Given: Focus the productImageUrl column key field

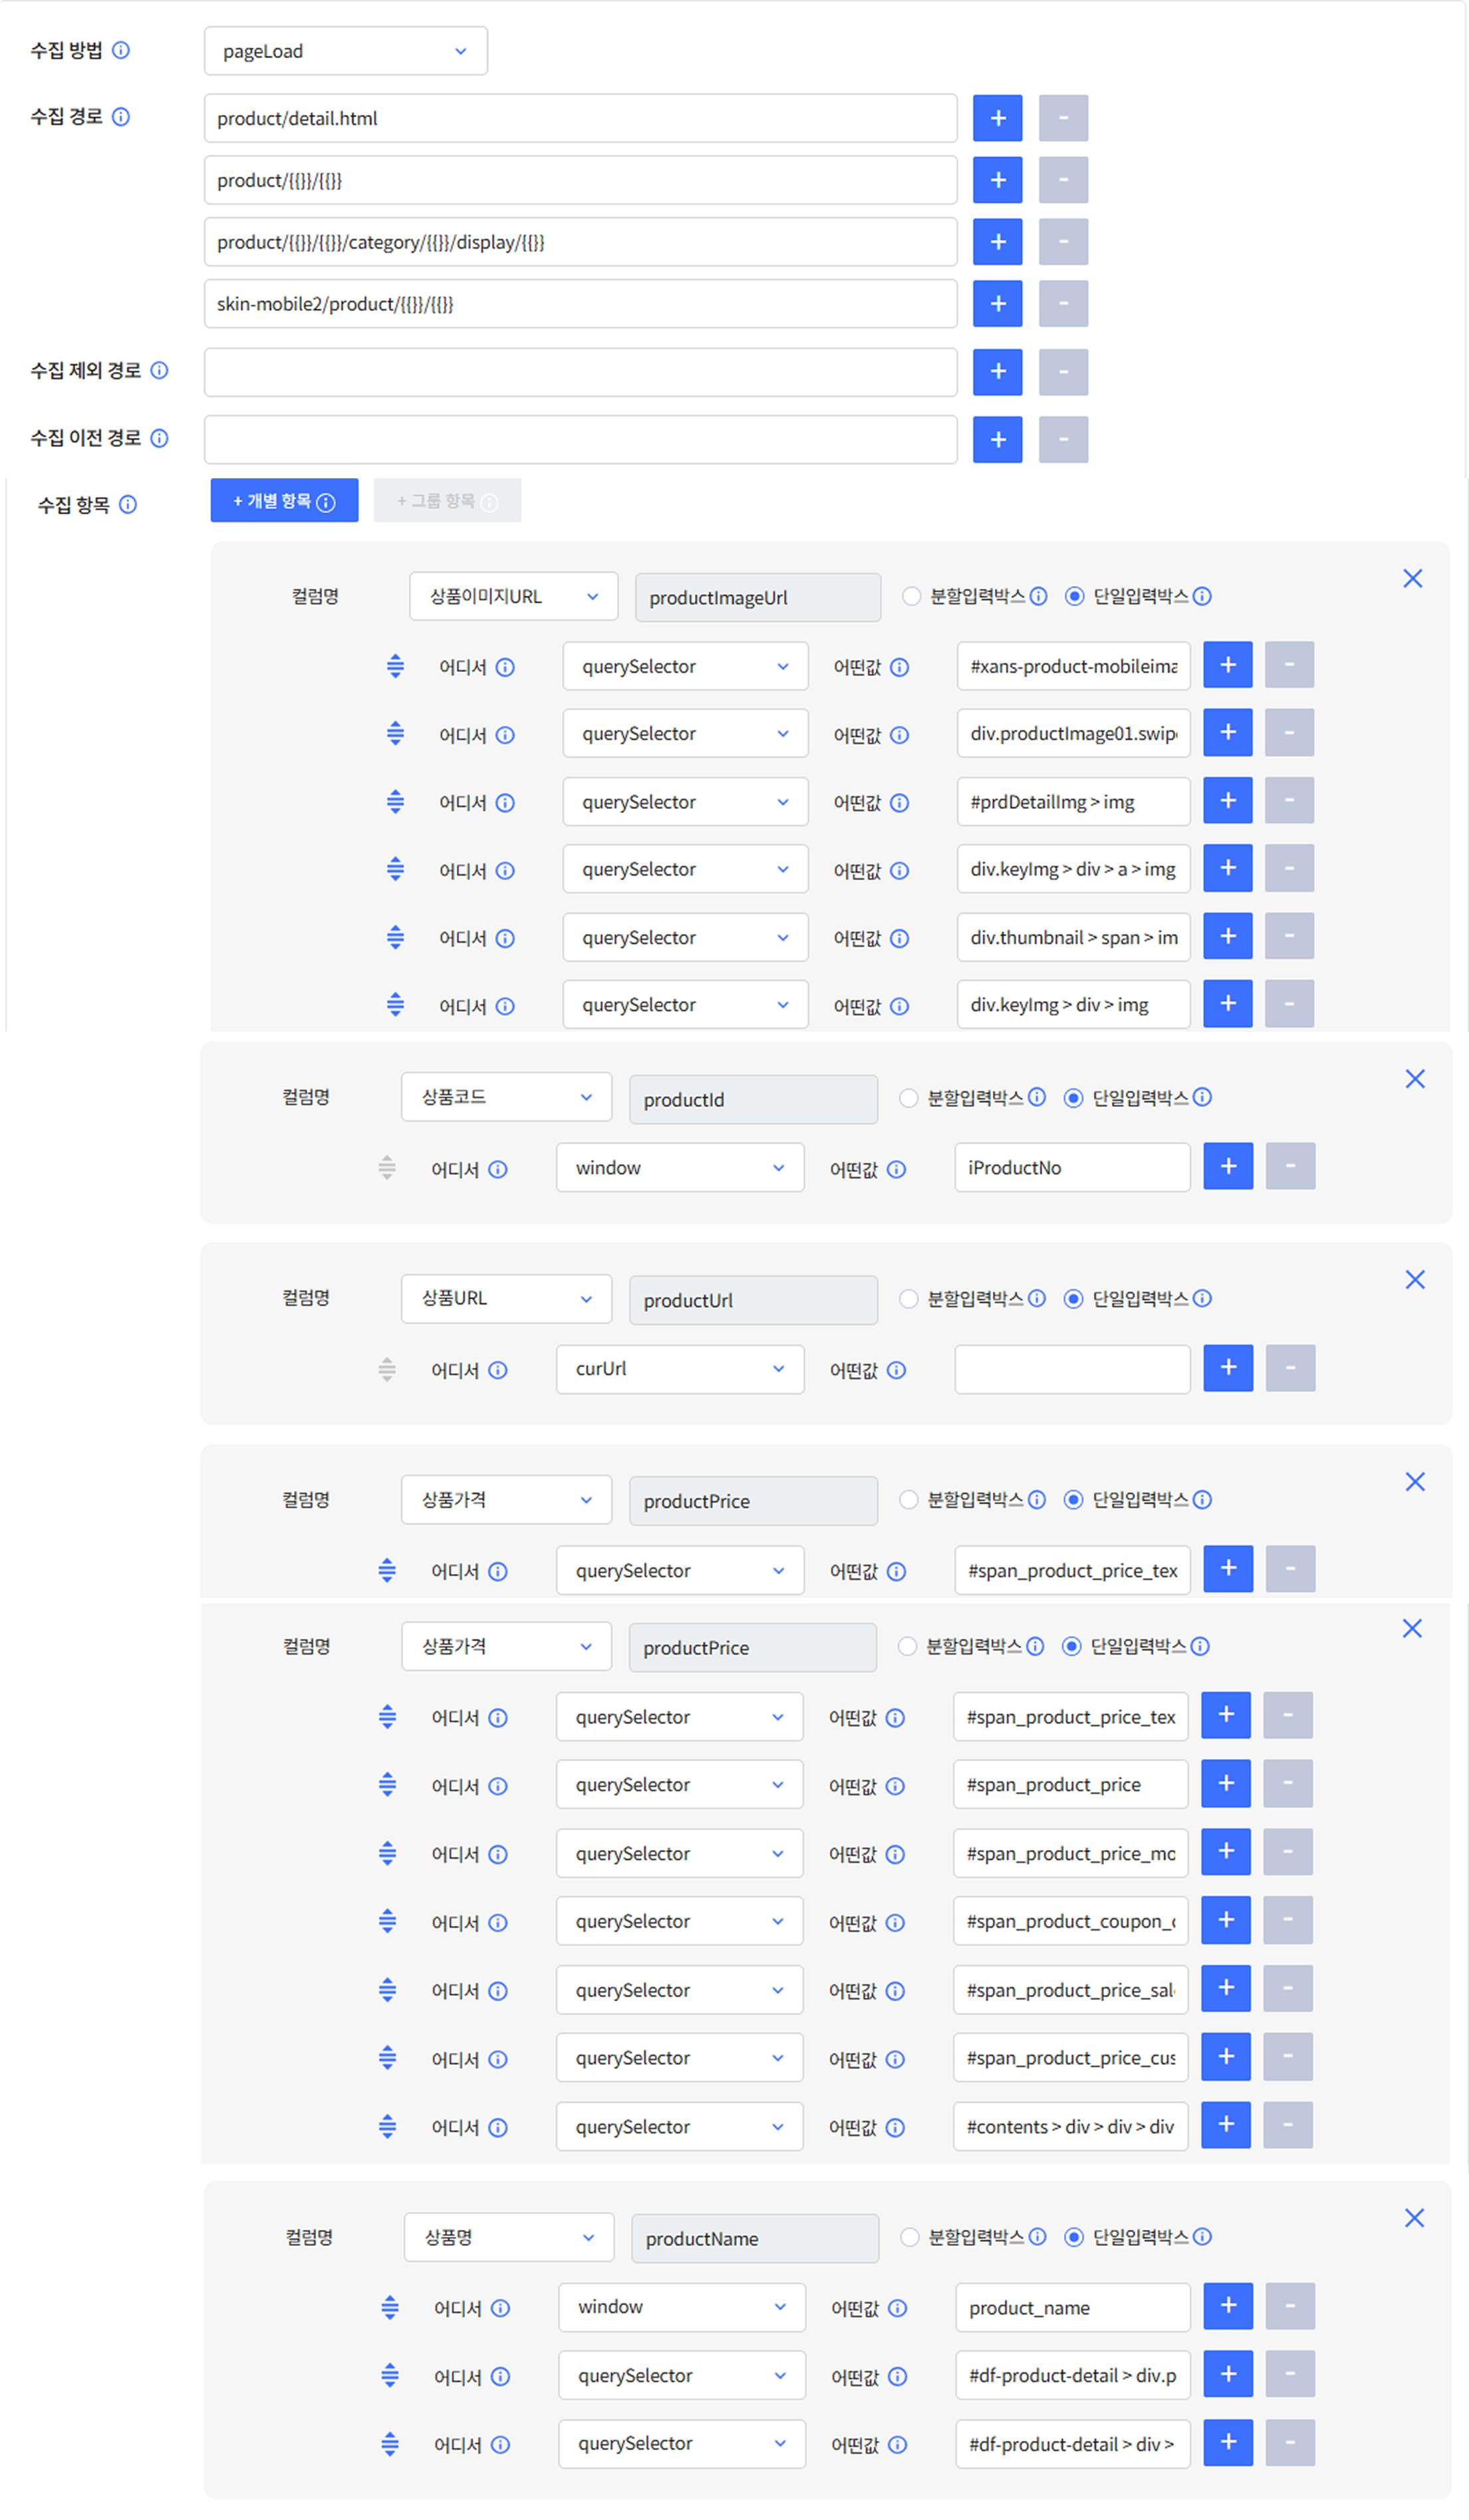Looking at the screenshot, I should coord(757,598).
